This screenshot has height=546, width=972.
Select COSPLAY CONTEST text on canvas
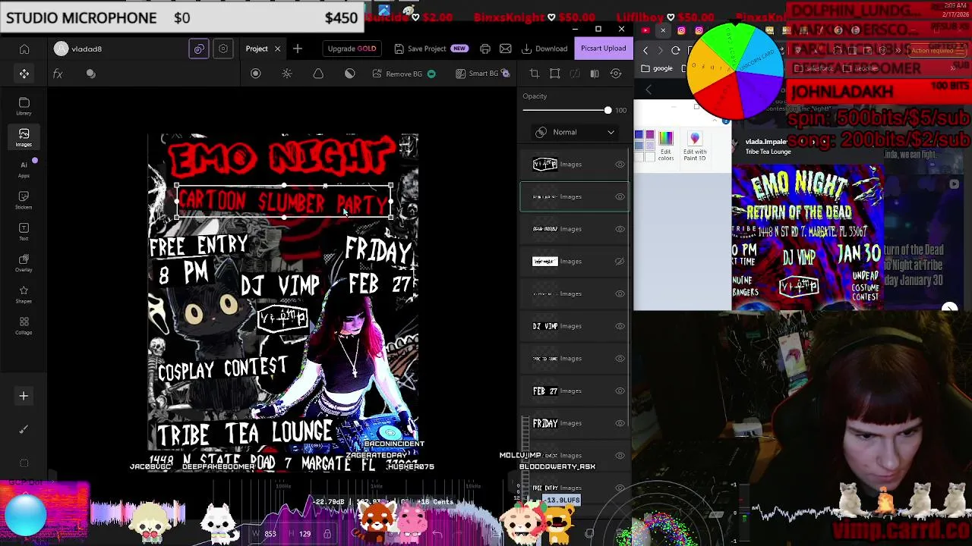pyautogui.click(x=222, y=369)
